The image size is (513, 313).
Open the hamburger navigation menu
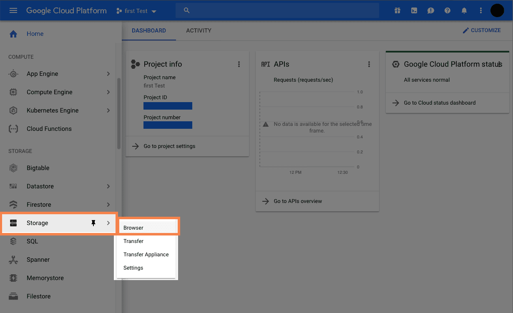(x=13, y=11)
